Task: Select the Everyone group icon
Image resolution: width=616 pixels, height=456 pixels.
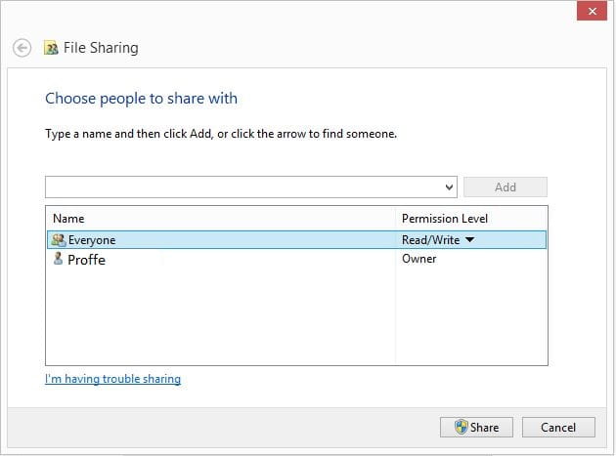Action: click(x=59, y=240)
